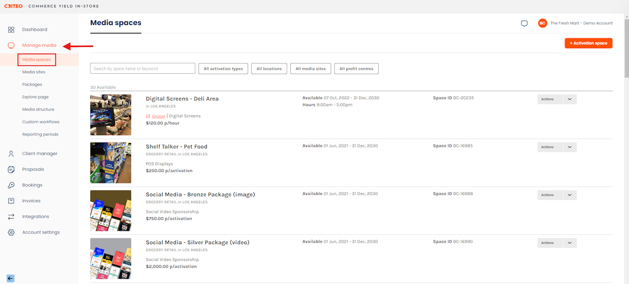Expand the All profit centres filter
Viewport: 629px width, 284px height.
(356, 69)
